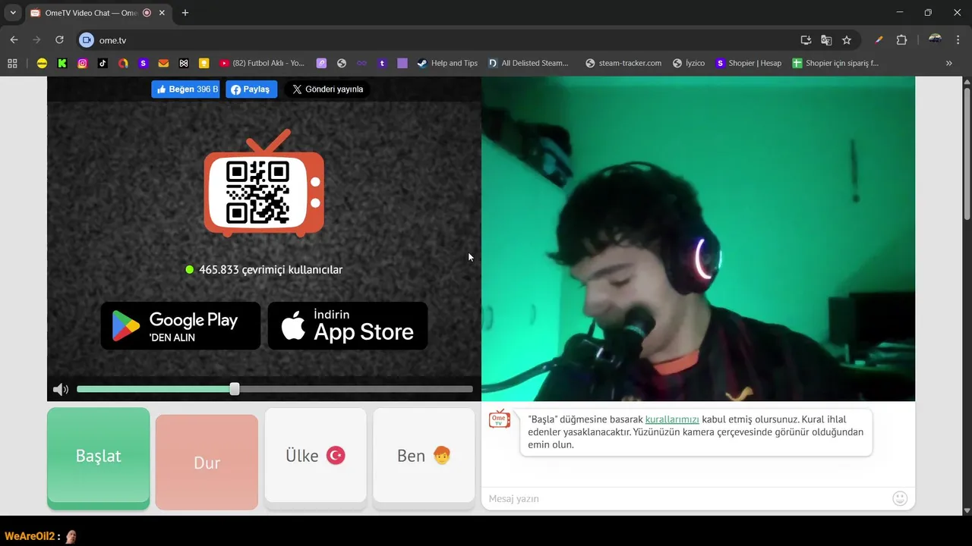This screenshot has height=546, width=972.
Task: Click the volume slider handle
Action: click(235, 389)
